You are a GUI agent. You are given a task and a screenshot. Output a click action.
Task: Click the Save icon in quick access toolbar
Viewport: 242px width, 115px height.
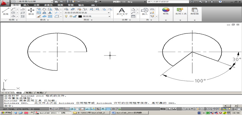point(67,1)
